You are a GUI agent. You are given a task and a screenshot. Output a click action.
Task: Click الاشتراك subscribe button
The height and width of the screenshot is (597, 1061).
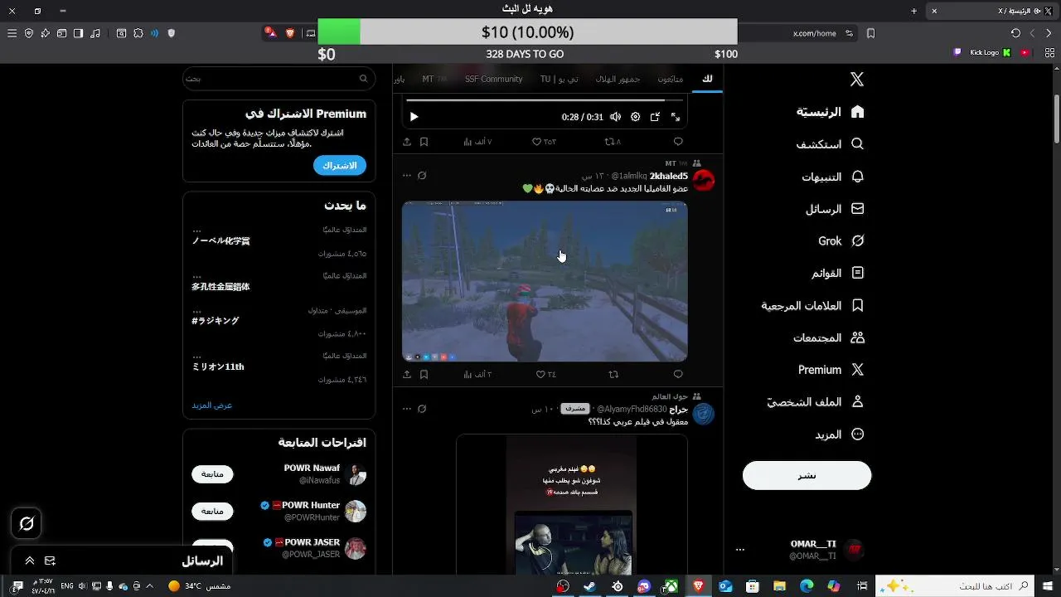(x=340, y=165)
